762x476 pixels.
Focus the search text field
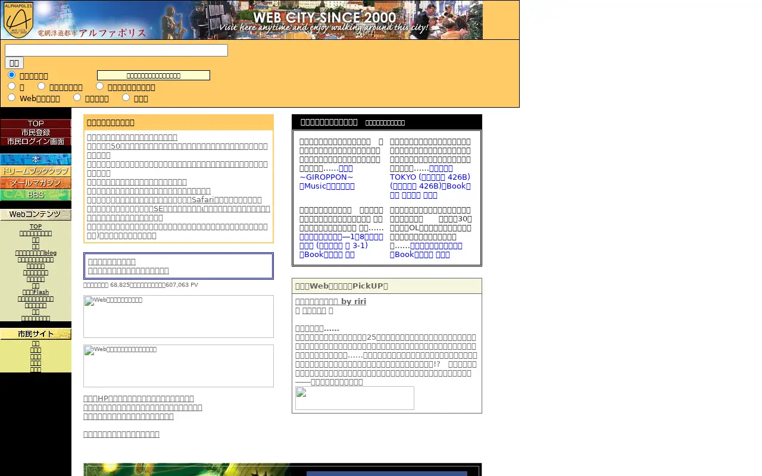[x=116, y=51]
